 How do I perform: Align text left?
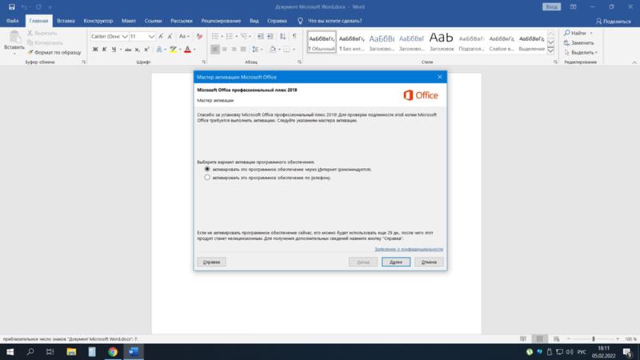click(x=215, y=50)
